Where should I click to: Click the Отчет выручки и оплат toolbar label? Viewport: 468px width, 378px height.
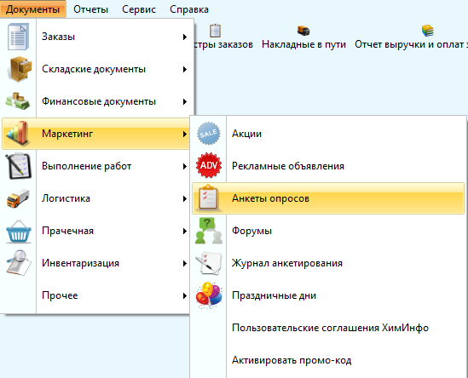pyautogui.click(x=411, y=44)
